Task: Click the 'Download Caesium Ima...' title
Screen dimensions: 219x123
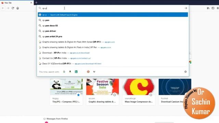Action: coord(172,102)
